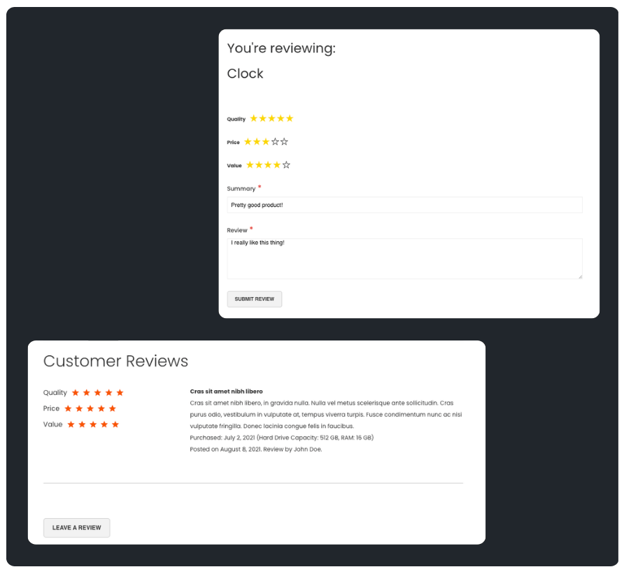Select the third Value rating star
The image size is (624, 574).
coord(269,165)
